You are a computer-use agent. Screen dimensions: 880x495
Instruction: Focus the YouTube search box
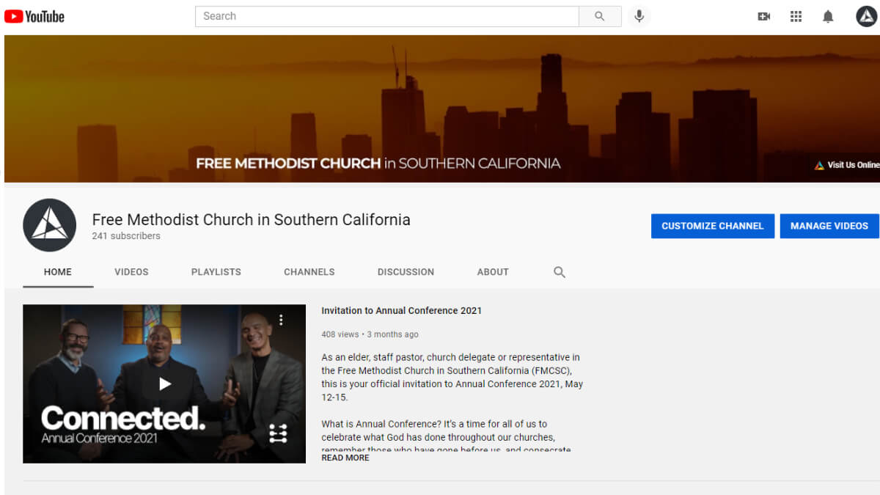pos(387,16)
